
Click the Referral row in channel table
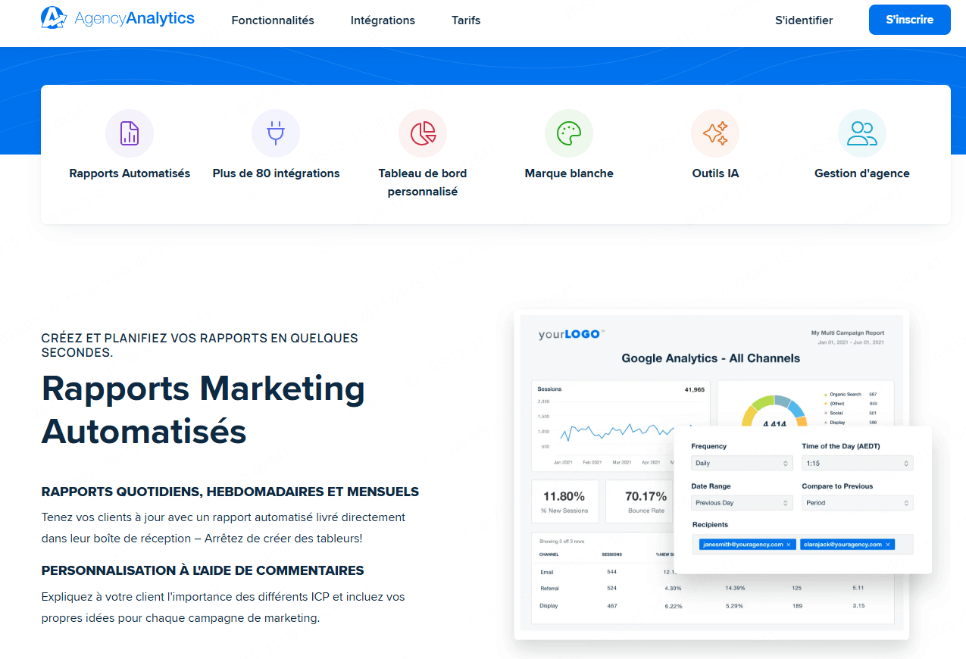[x=713, y=589]
